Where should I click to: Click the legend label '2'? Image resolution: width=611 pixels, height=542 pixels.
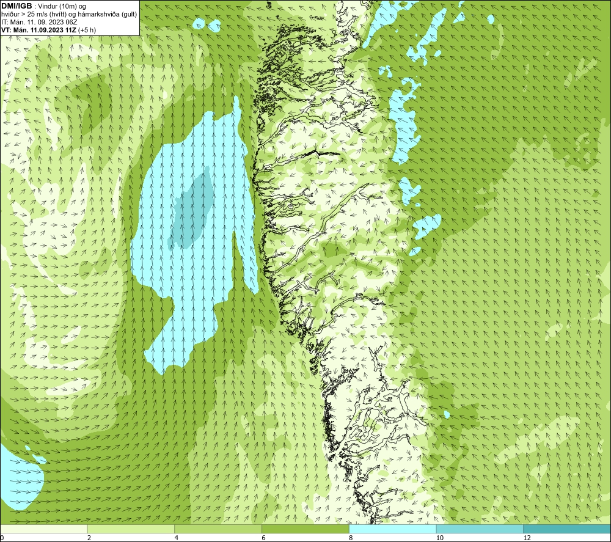click(x=89, y=538)
